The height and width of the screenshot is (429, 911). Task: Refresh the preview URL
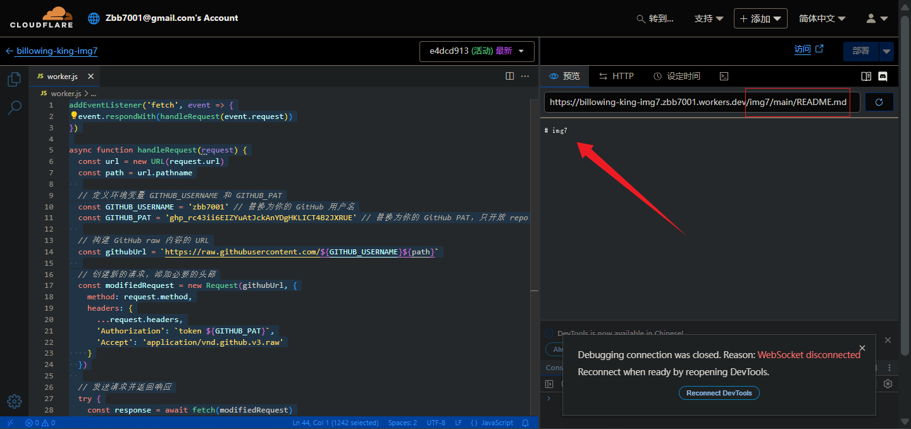tap(879, 102)
